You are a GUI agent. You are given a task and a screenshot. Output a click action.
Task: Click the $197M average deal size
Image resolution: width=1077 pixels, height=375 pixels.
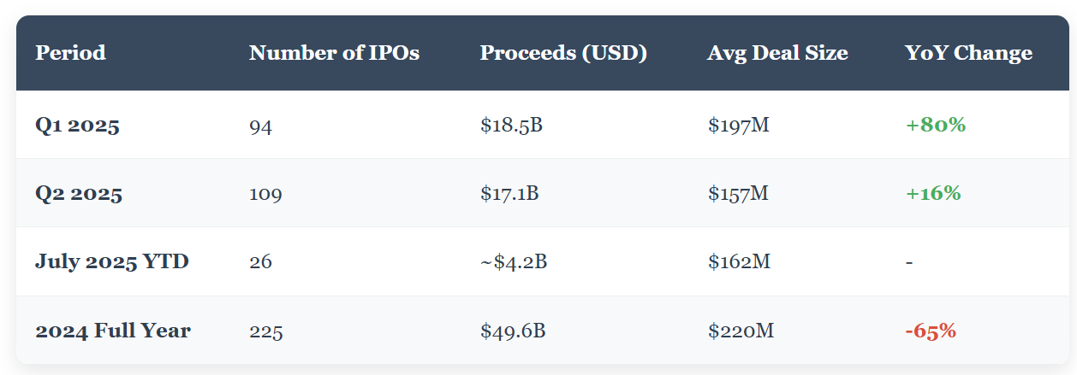click(x=739, y=126)
